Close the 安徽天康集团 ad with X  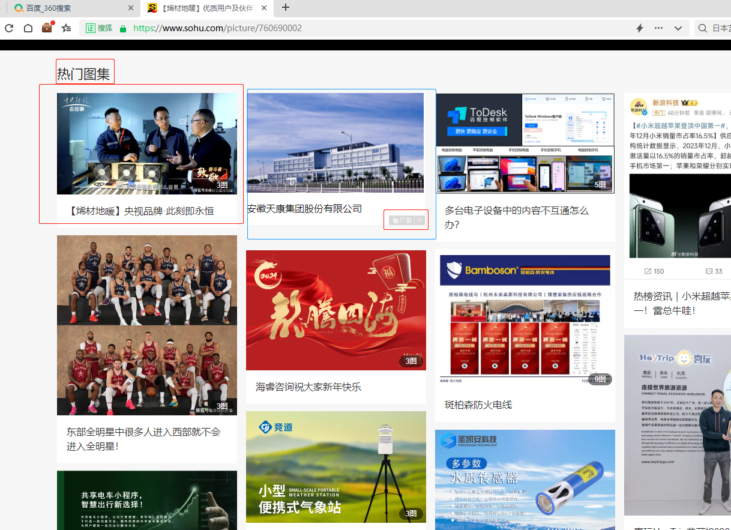click(420, 220)
